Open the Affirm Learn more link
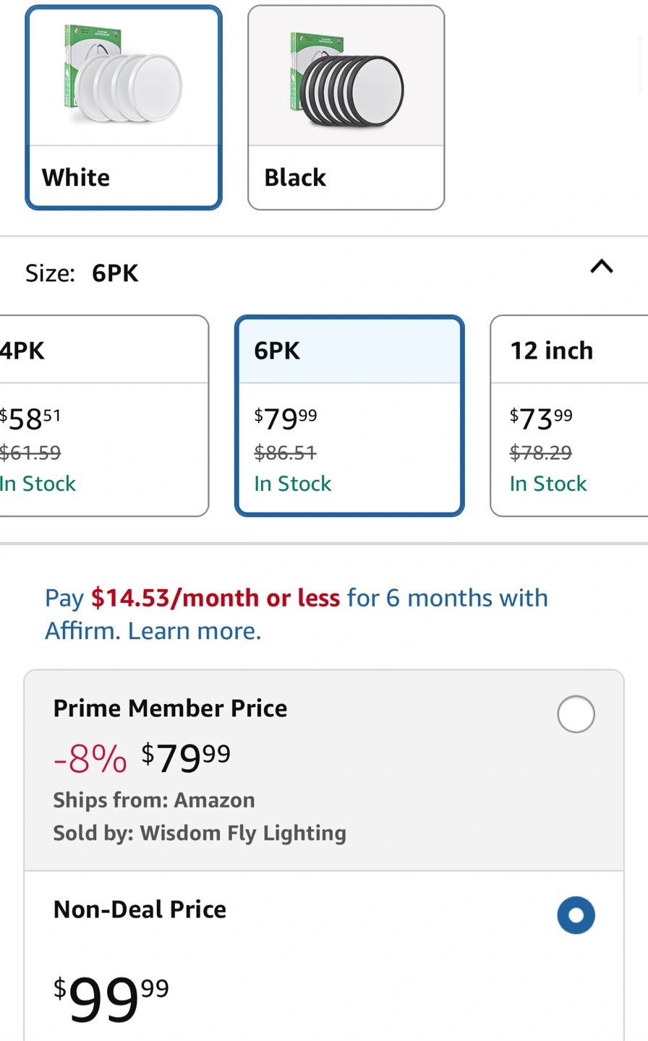The image size is (648, 1041). pyautogui.click(x=194, y=631)
